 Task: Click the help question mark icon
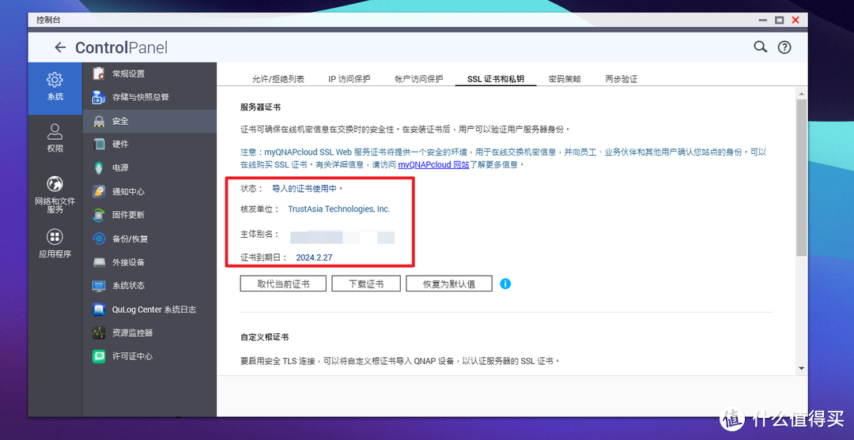tap(784, 47)
